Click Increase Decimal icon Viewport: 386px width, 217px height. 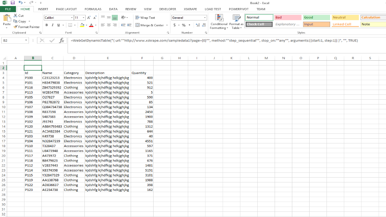pyautogui.click(x=198, y=25)
